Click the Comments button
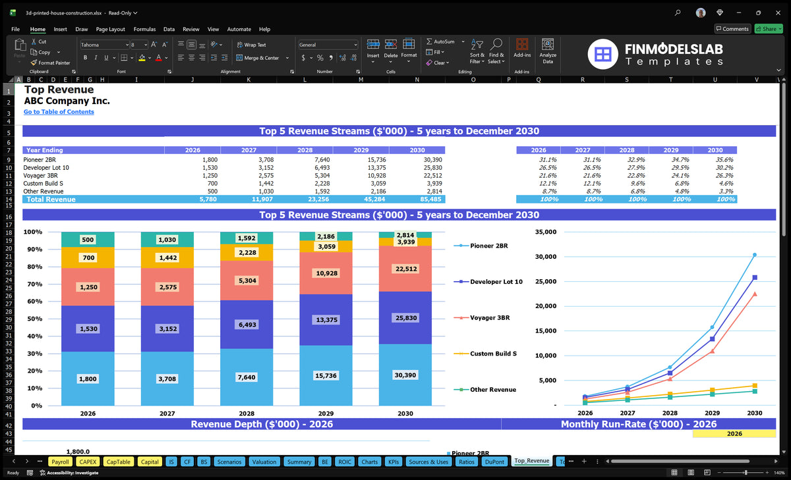Screen dimensions: 791x480 coord(732,29)
